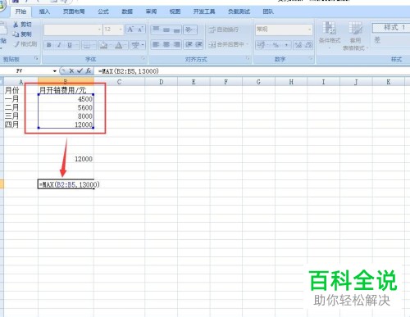The width and height of the screenshot is (410, 317).
Task: Cancel the formula entry with the X
Action: [x=71, y=71]
